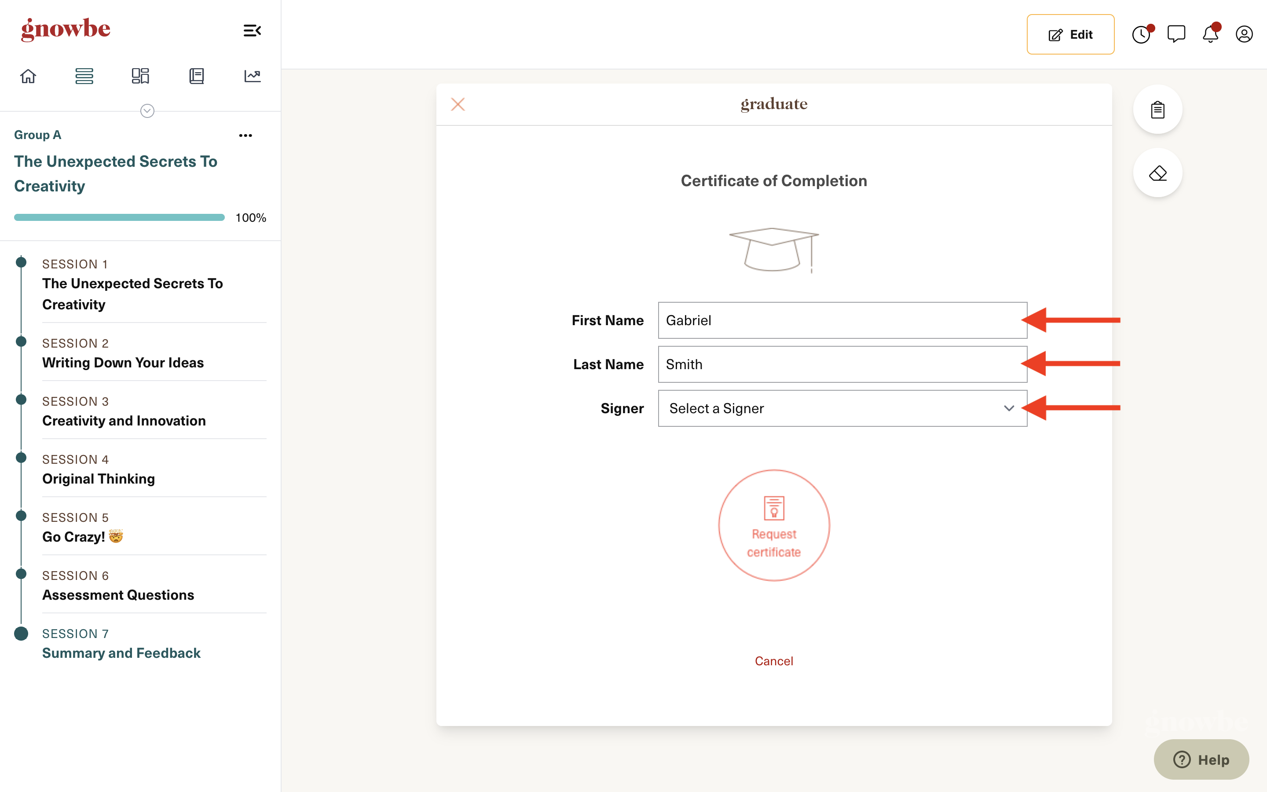The image size is (1267, 792).
Task: Open the user profile icon
Action: (x=1245, y=34)
